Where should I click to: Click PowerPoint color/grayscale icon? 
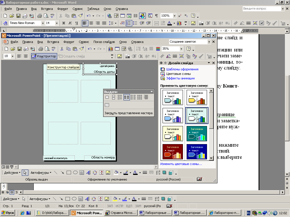[x=158, y=49]
